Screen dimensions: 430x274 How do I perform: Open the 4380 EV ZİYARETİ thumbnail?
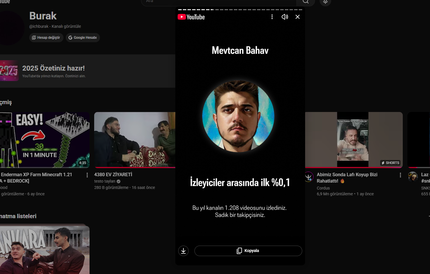pos(135,140)
